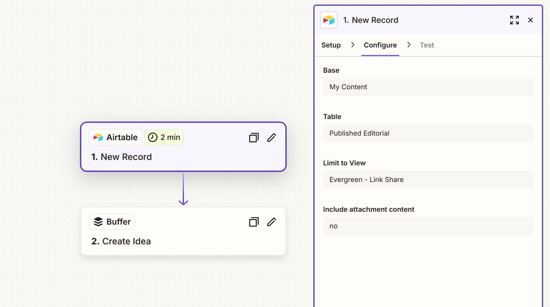Change the Include attachment content field value
Viewport: 550px width, 307px height.
coord(428,226)
